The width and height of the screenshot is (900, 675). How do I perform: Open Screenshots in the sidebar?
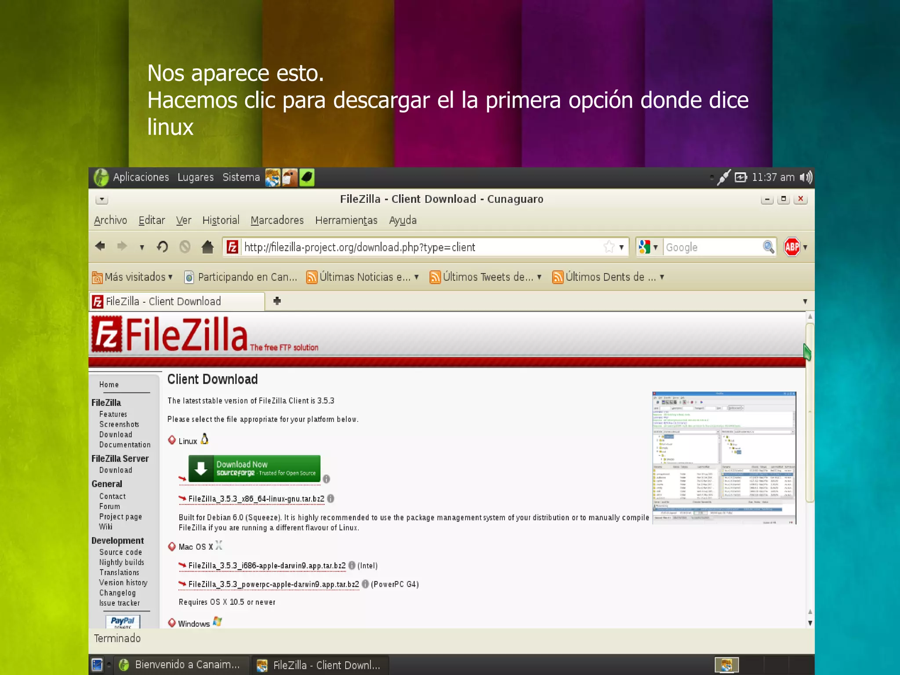pos(119,424)
